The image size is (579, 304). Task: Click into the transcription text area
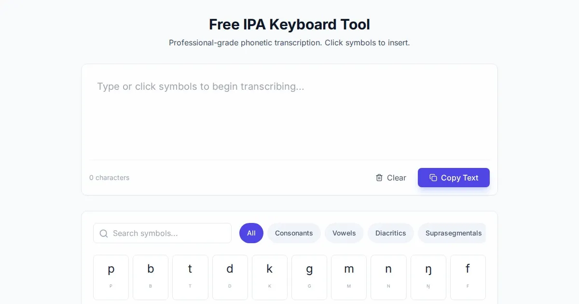(x=289, y=116)
